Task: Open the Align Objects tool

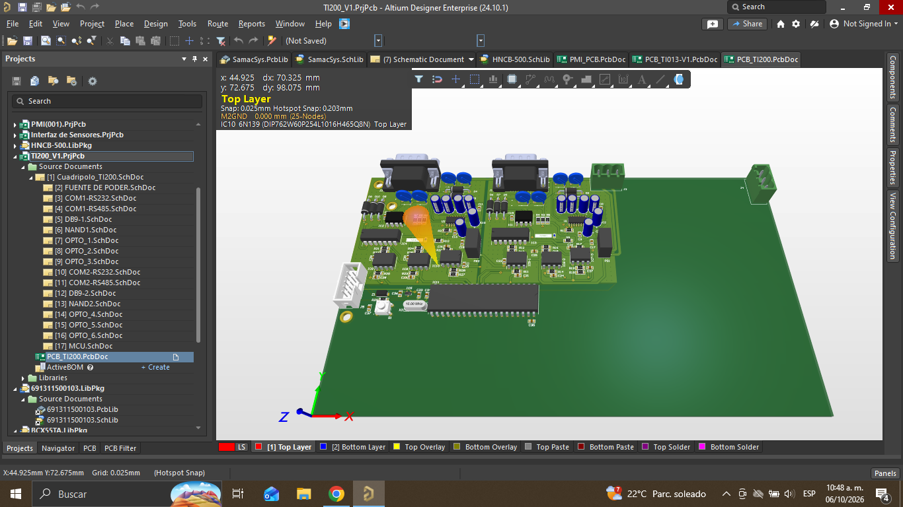Action: point(493,79)
